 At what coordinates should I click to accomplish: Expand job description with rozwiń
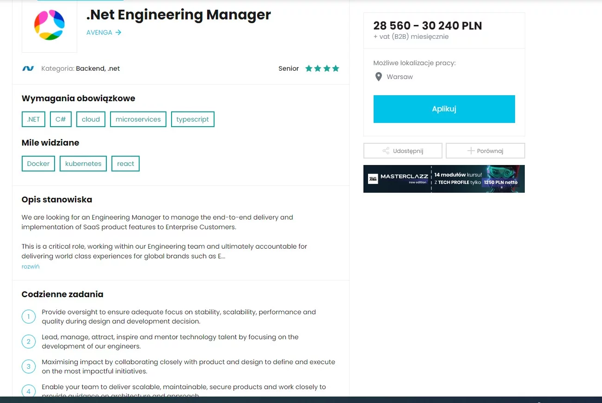(31, 267)
